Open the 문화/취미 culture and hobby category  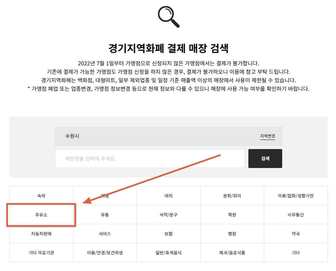(x=232, y=195)
